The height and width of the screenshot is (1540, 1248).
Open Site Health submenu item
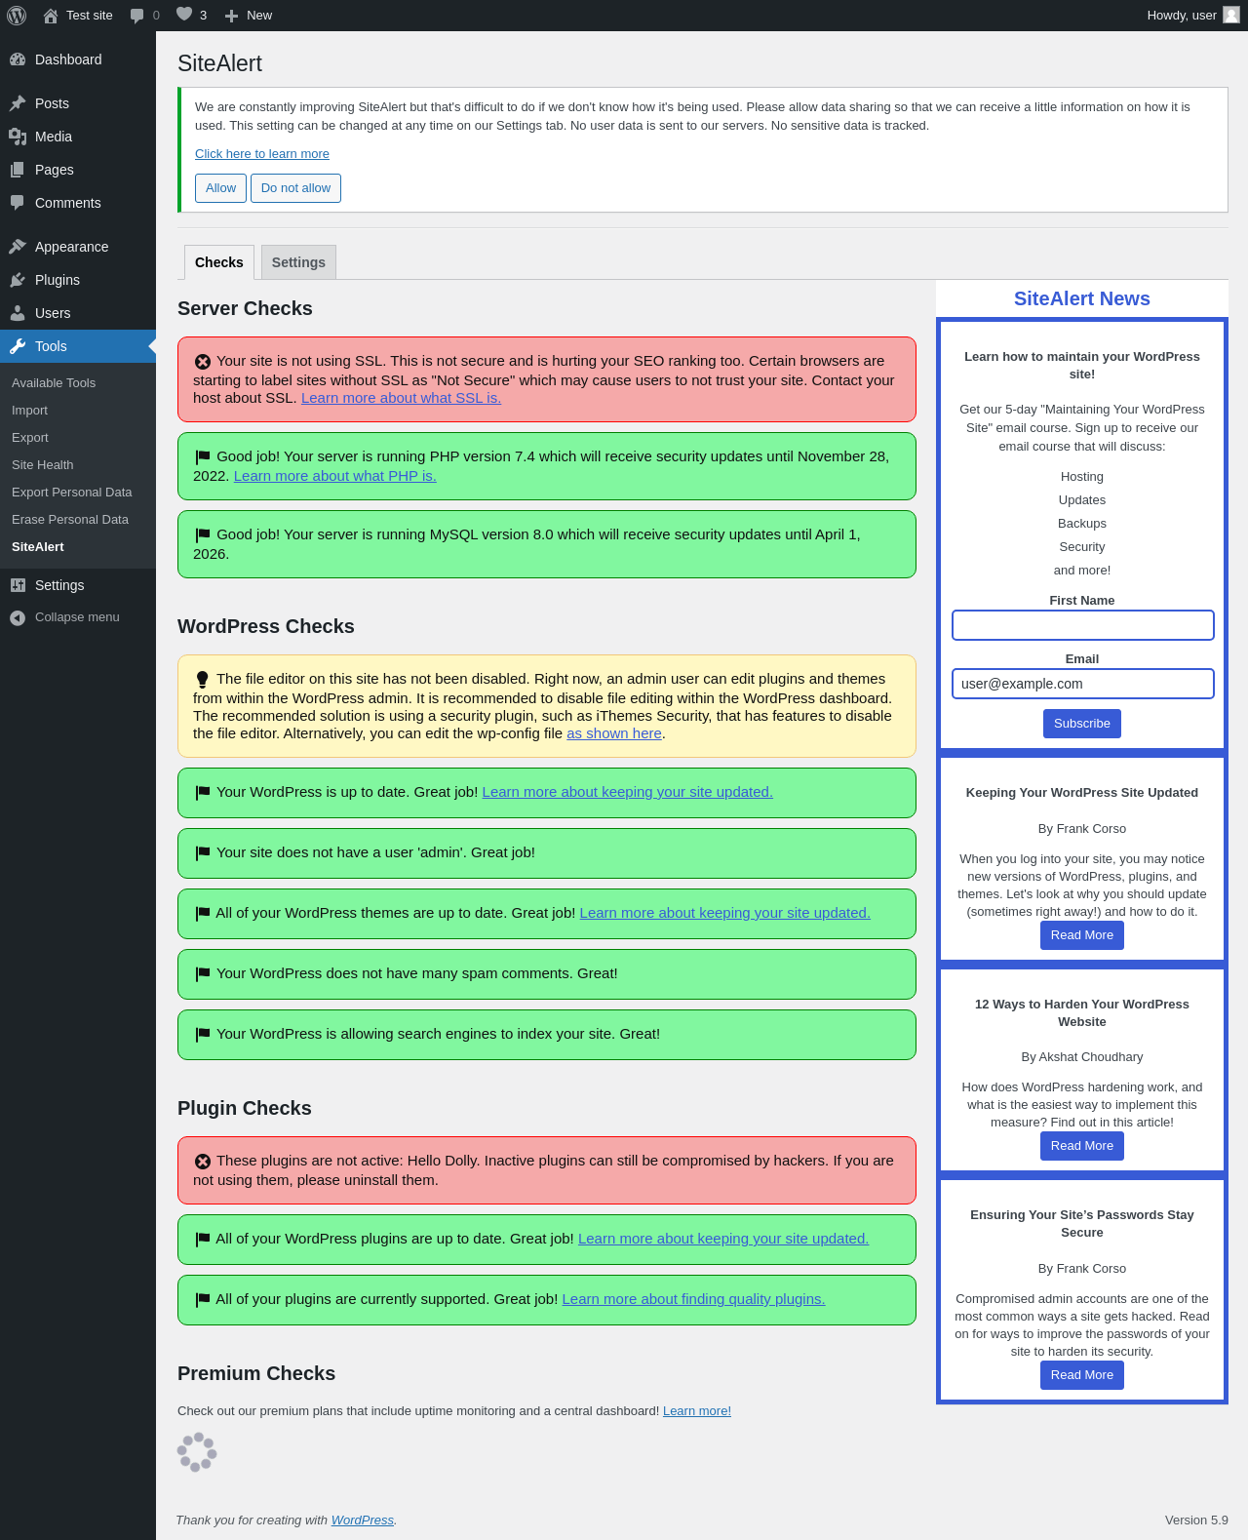[43, 465]
